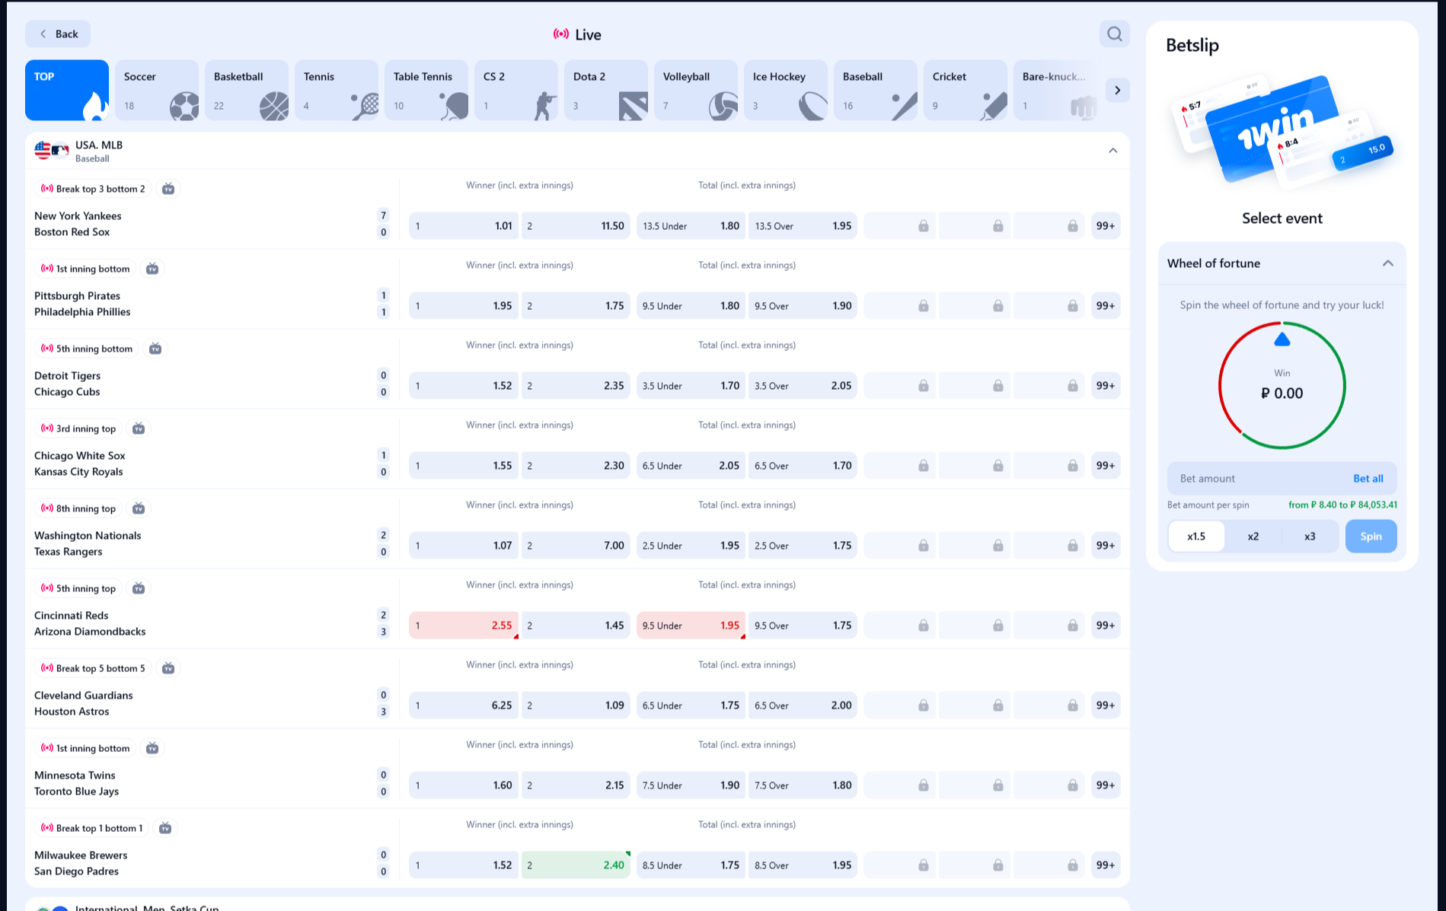This screenshot has width=1446, height=911.
Task: Select the x3 multiplier option
Action: 1310,537
